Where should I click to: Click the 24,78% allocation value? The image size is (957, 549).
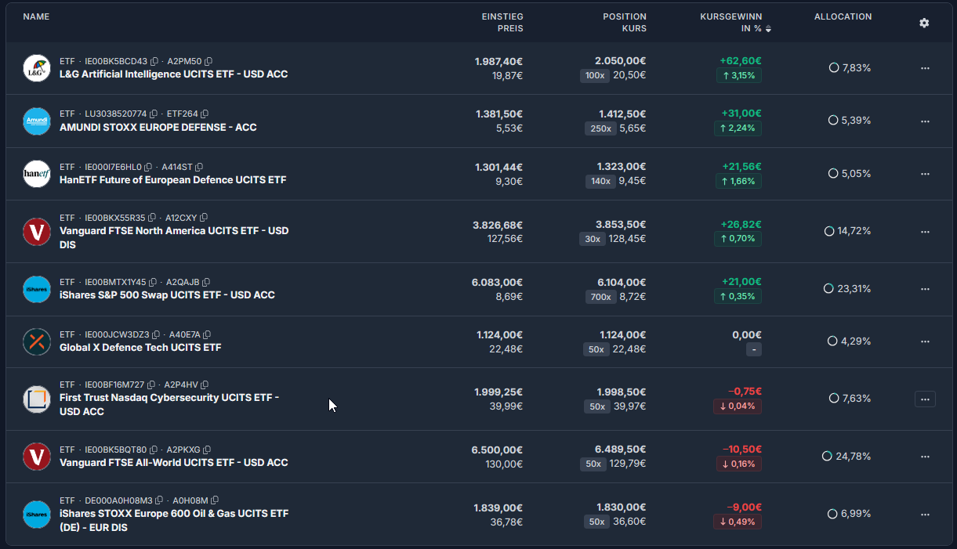coord(854,457)
